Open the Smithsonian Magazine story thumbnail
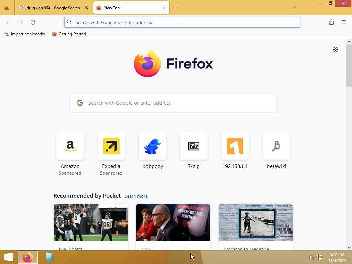This screenshot has width=352, height=264. point(256,222)
